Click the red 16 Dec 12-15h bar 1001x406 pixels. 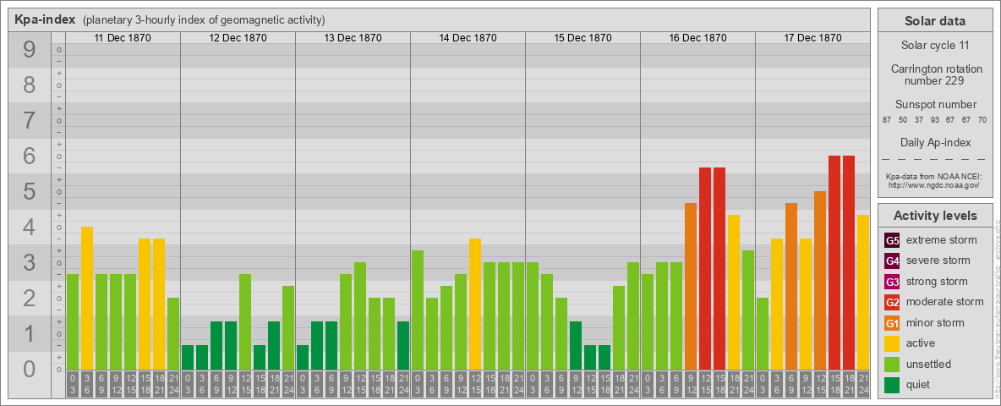(x=705, y=268)
